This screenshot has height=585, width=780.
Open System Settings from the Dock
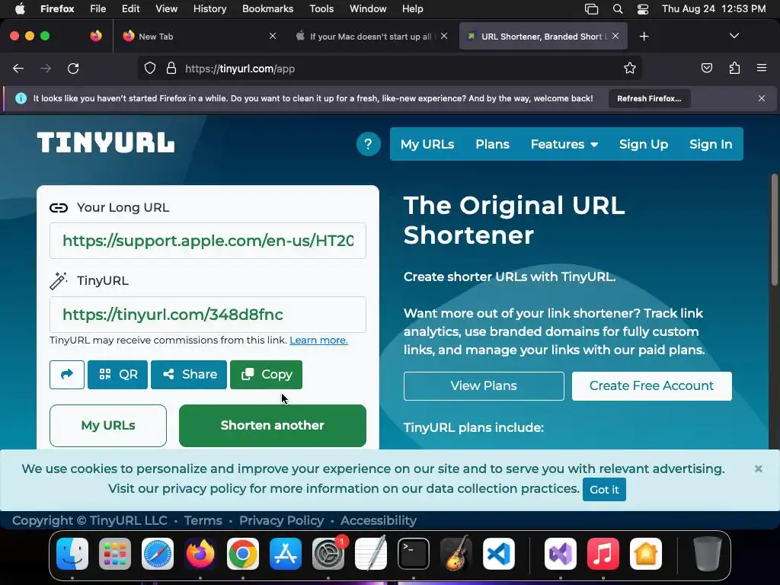pos(328,554)
